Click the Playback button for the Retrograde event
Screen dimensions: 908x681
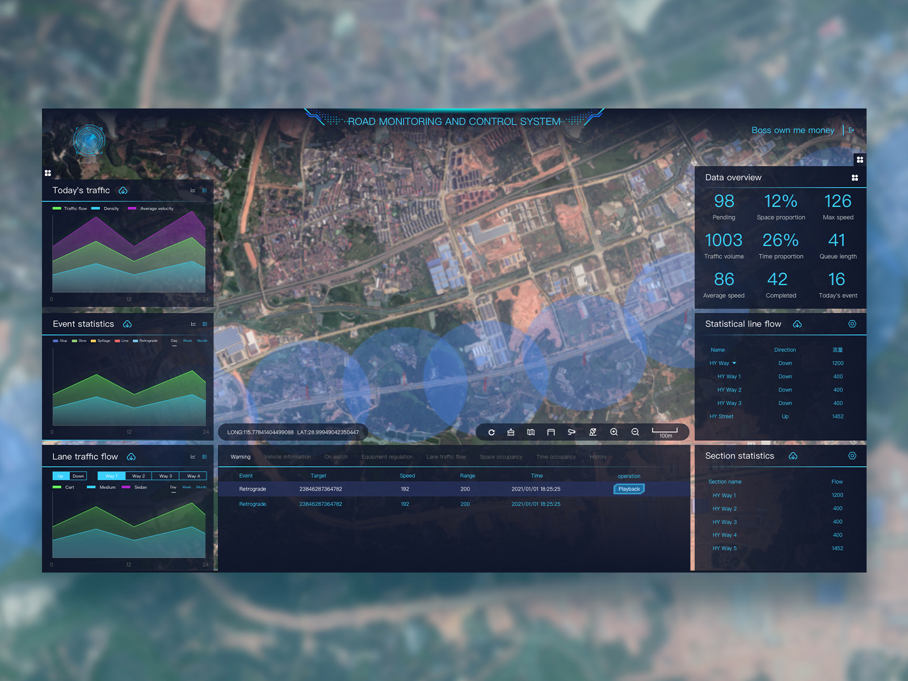[x=628, y=489]
